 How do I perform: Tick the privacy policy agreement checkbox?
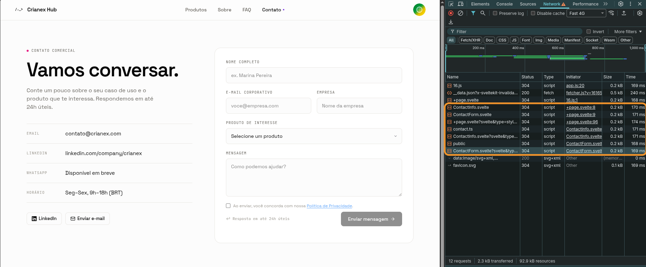(x=228, y=206)
